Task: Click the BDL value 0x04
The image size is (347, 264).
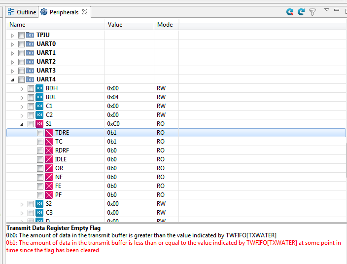Action: coord(113,97)
